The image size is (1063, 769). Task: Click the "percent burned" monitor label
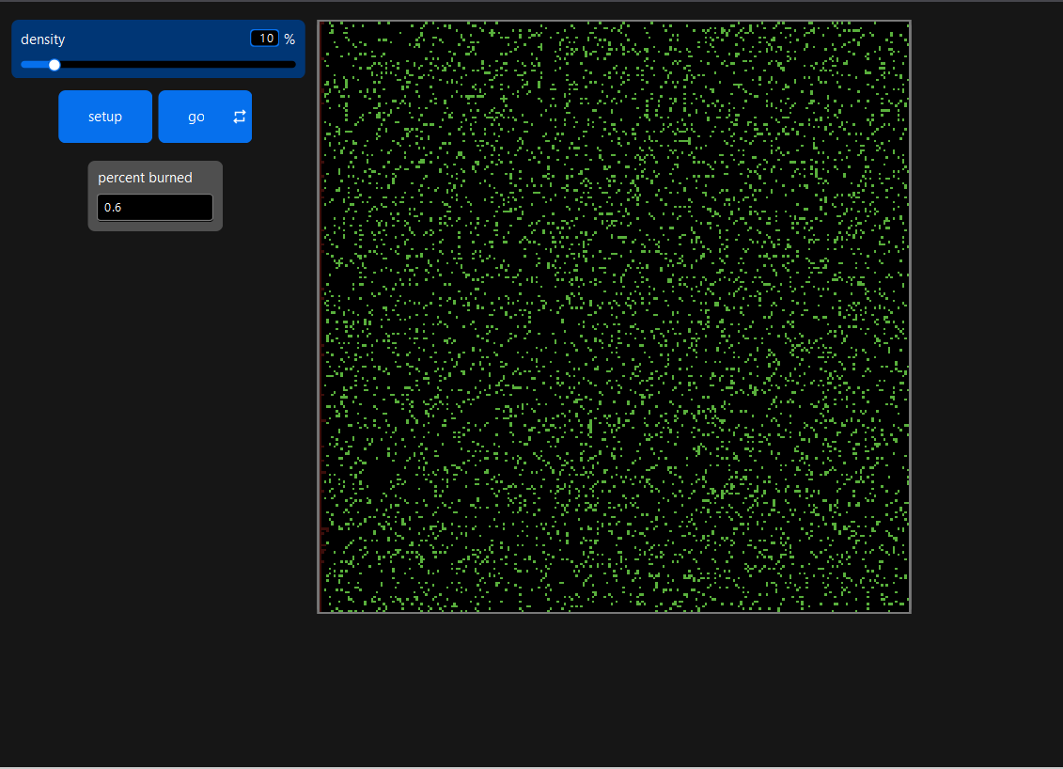click(x=145, y=178)
